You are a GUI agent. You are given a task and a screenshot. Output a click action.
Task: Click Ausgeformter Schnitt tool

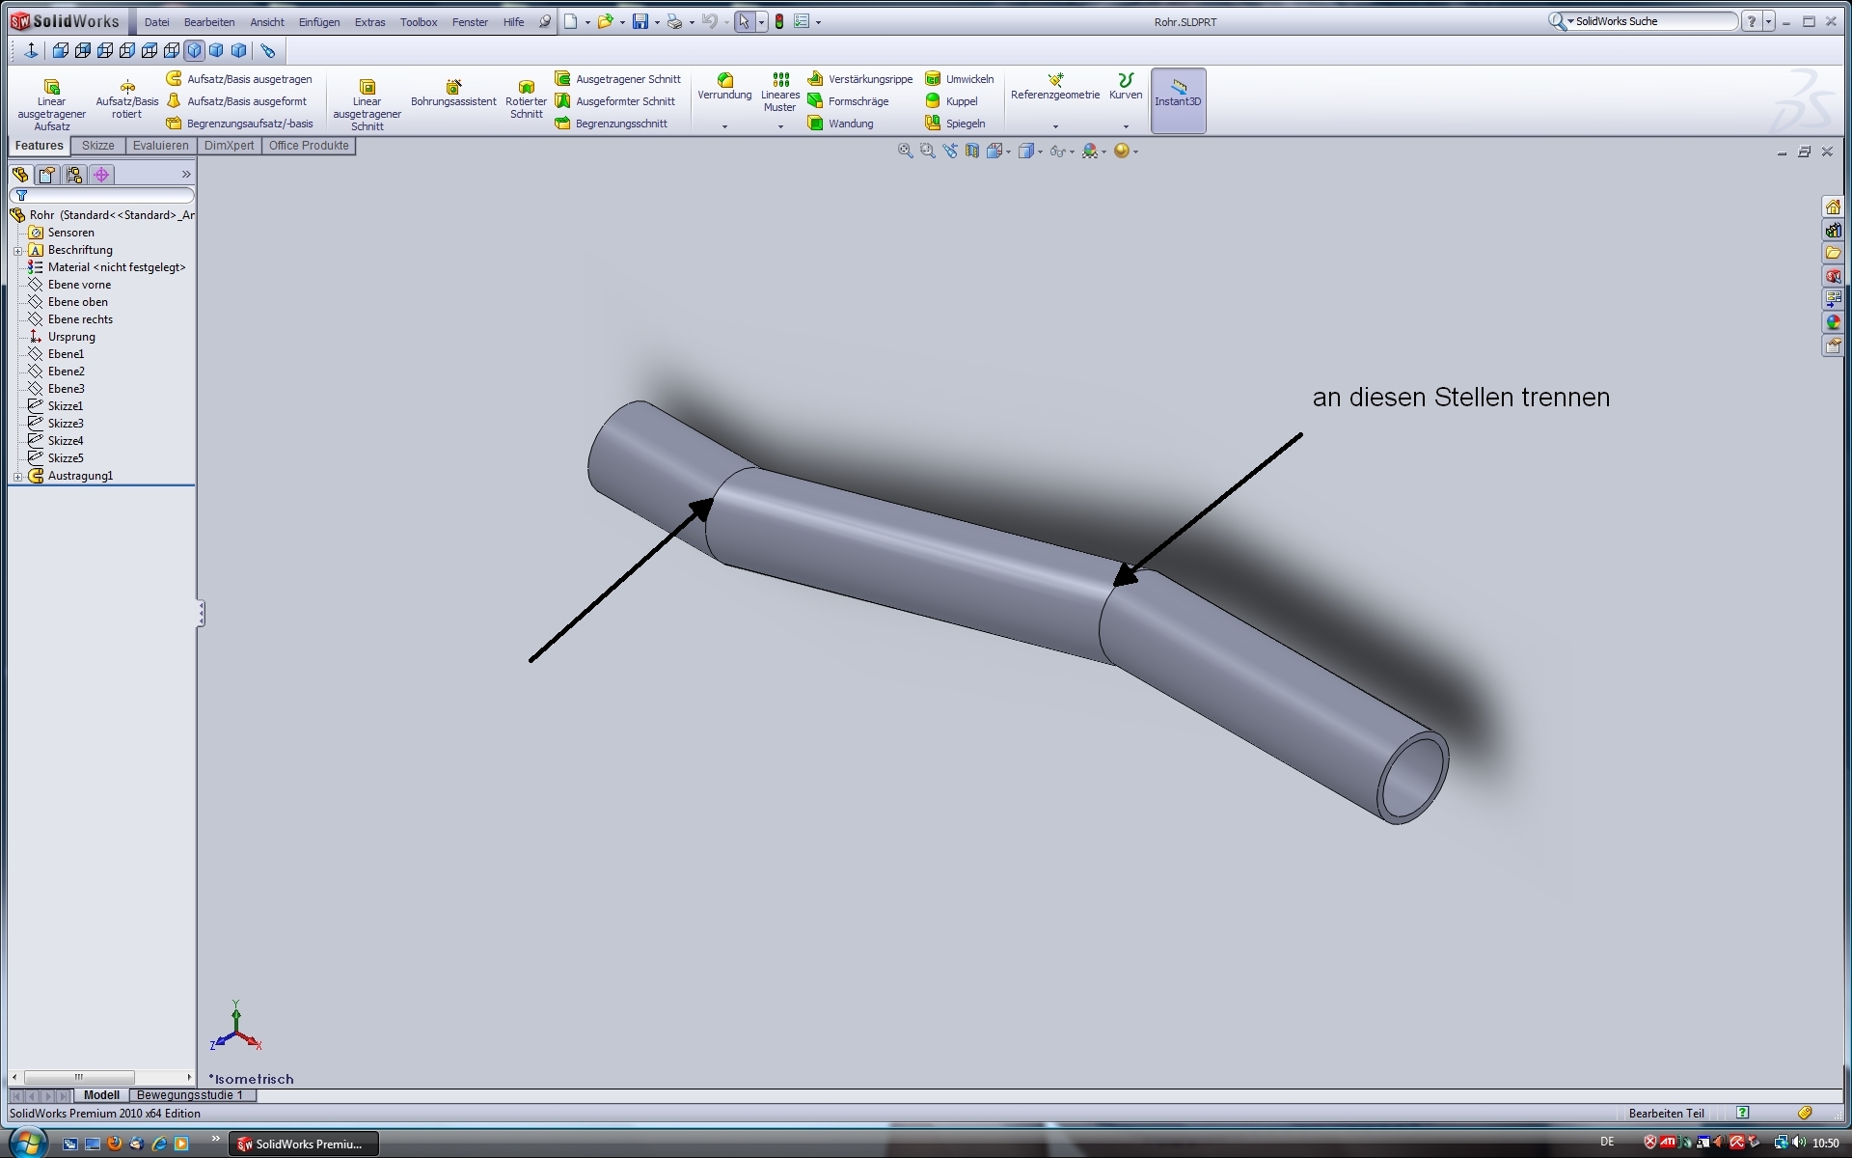[615, 101]
